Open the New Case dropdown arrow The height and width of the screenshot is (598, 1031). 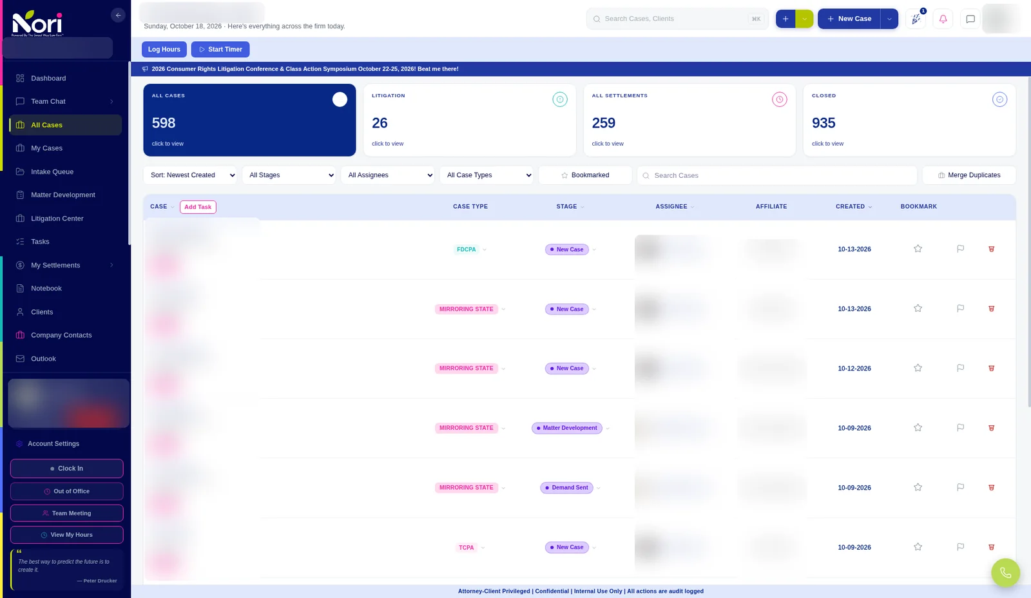pos(889,19)
